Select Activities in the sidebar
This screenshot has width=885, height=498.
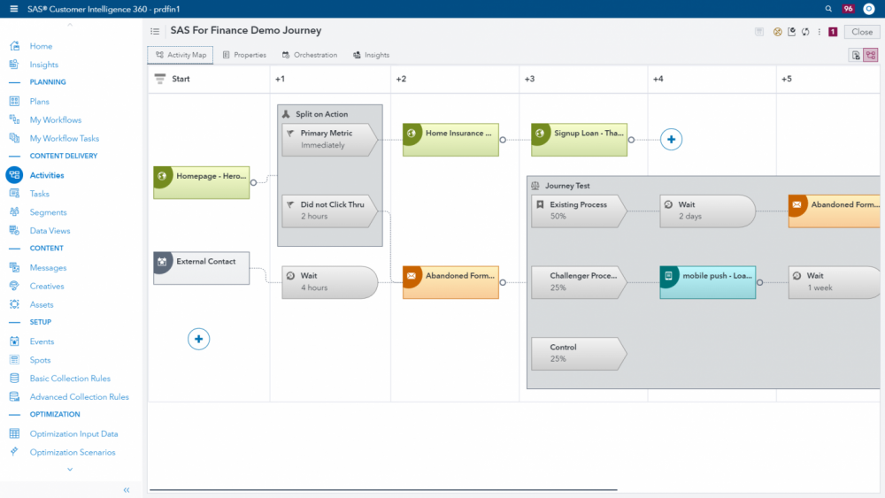(x=46, y=175)
